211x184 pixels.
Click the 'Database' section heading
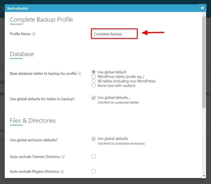pos(22,54)
